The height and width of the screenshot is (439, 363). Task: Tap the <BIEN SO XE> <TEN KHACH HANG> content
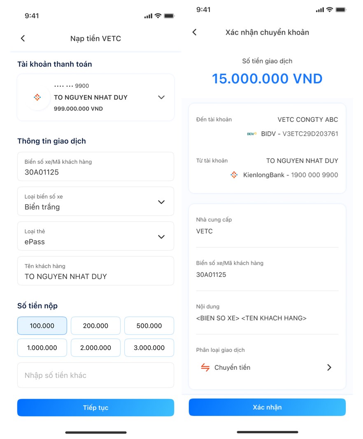tap(251, 318)
